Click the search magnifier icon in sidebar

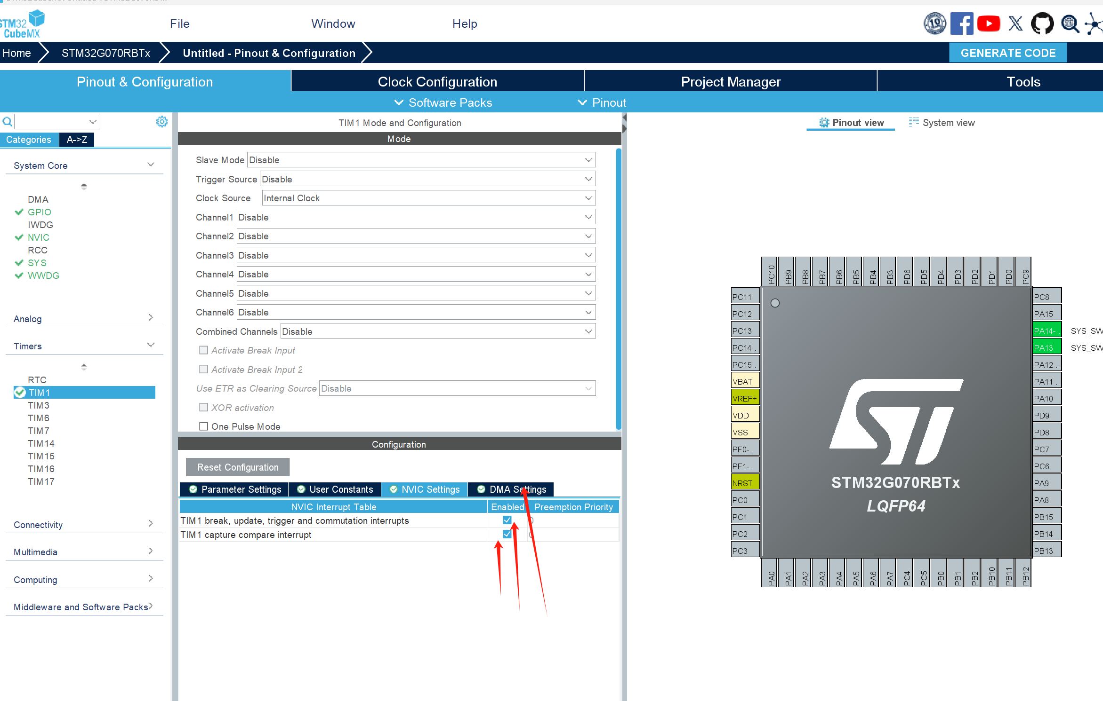(x=7, y=122)
